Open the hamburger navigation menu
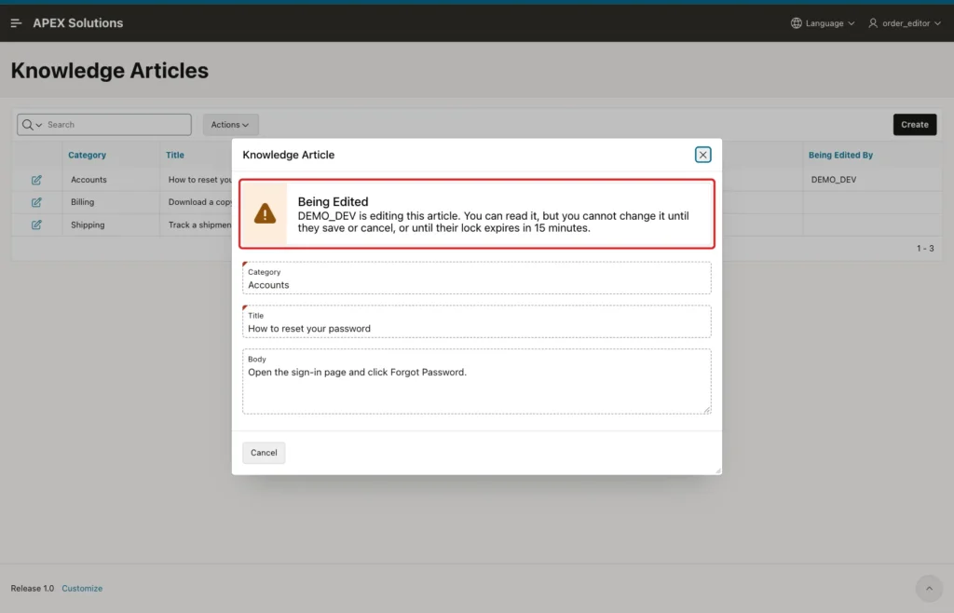 pyautogui.click(x=17, y=23)
